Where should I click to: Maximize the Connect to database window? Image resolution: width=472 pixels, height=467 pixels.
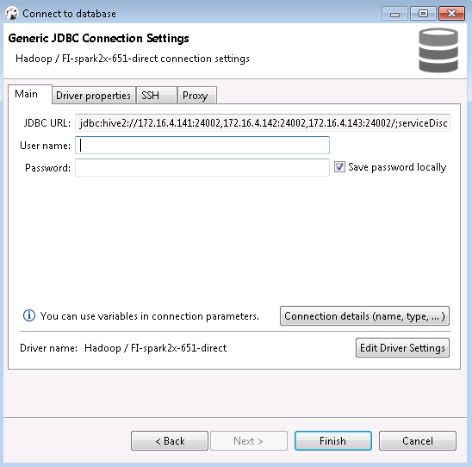(x=423, y=14)
